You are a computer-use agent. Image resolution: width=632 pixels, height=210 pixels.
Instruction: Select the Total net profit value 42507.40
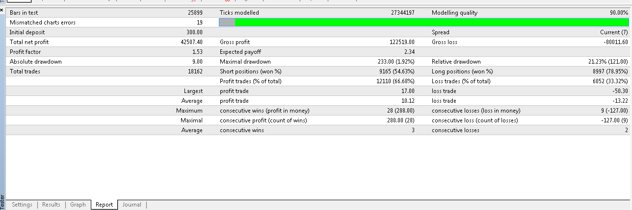coord(192,42)
